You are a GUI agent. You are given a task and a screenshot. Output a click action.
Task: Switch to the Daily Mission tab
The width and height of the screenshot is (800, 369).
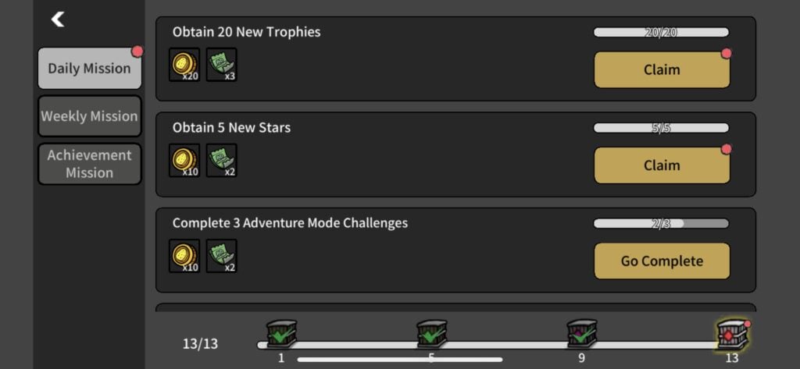pos(90,69)
